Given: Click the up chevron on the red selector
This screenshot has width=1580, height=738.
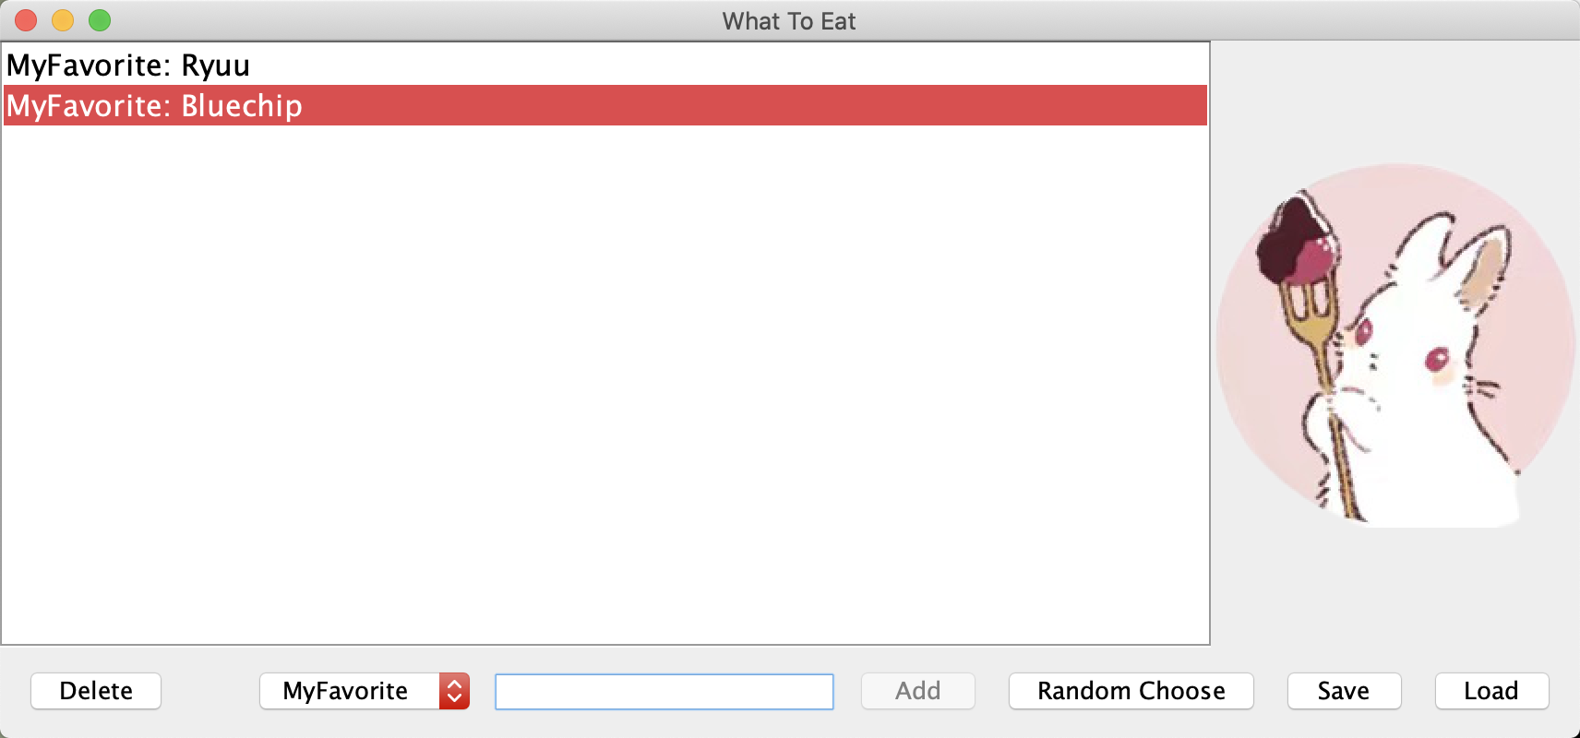Looking at the screenshot, I should coord(454,684).
